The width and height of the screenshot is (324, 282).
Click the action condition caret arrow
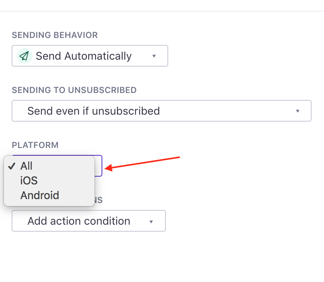click(151, 222)
